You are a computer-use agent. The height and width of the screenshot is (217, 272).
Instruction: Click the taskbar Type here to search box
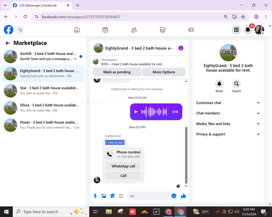pyautogui.click(x=51, y=212)
